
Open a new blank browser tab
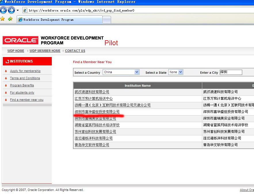(x=107, y=20)
